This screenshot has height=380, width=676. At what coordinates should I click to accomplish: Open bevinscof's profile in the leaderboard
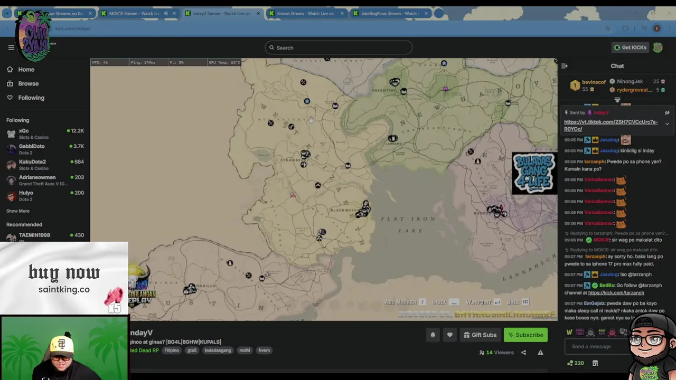tap(594, 82)
